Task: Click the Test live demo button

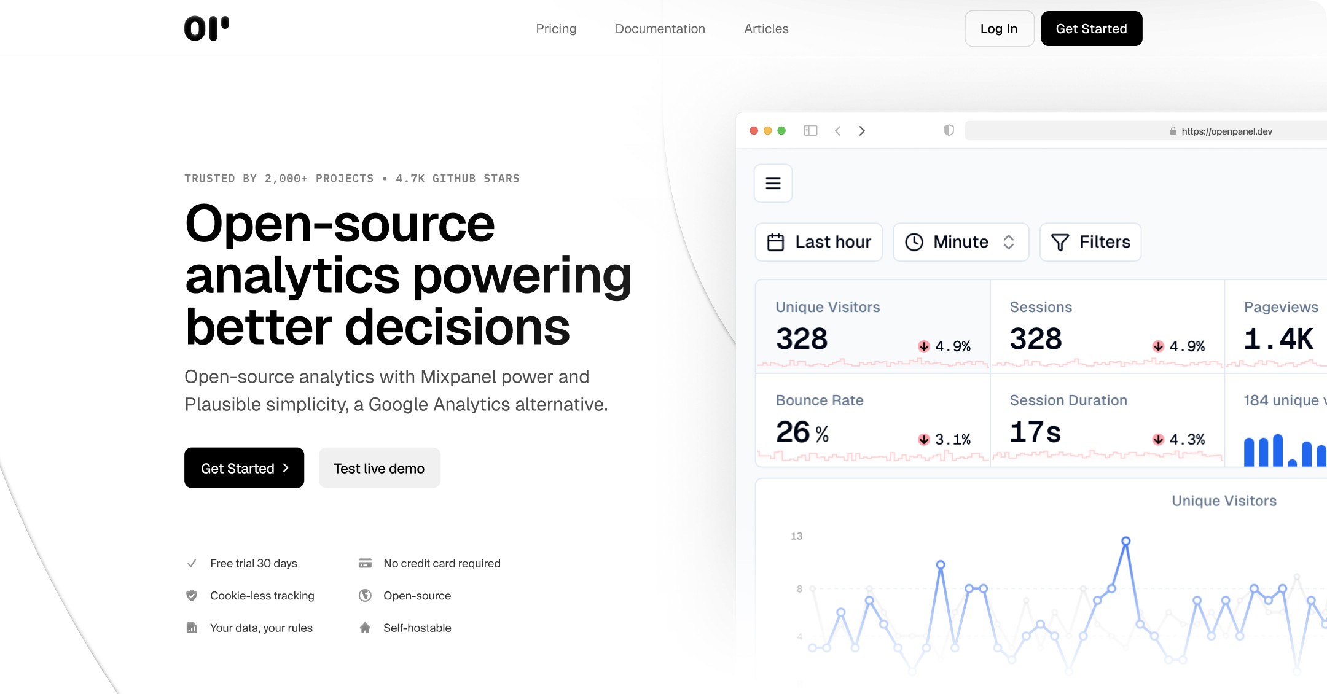Action: pyautogui.click(x=379, y=468)
